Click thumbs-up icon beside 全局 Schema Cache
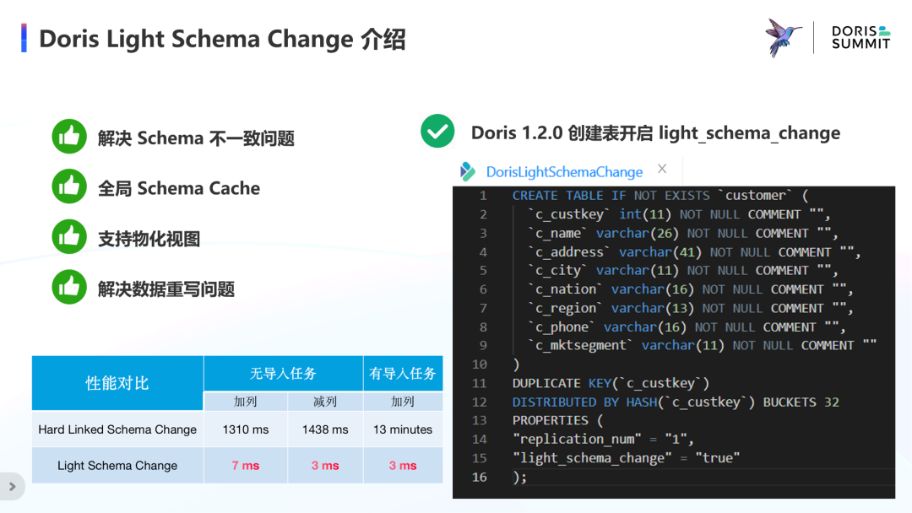 click(69, 186)
